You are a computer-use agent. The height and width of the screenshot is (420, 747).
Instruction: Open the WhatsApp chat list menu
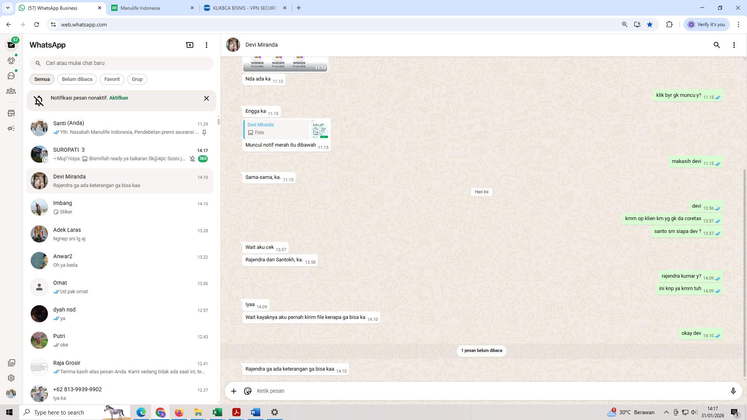click(206, 45)
